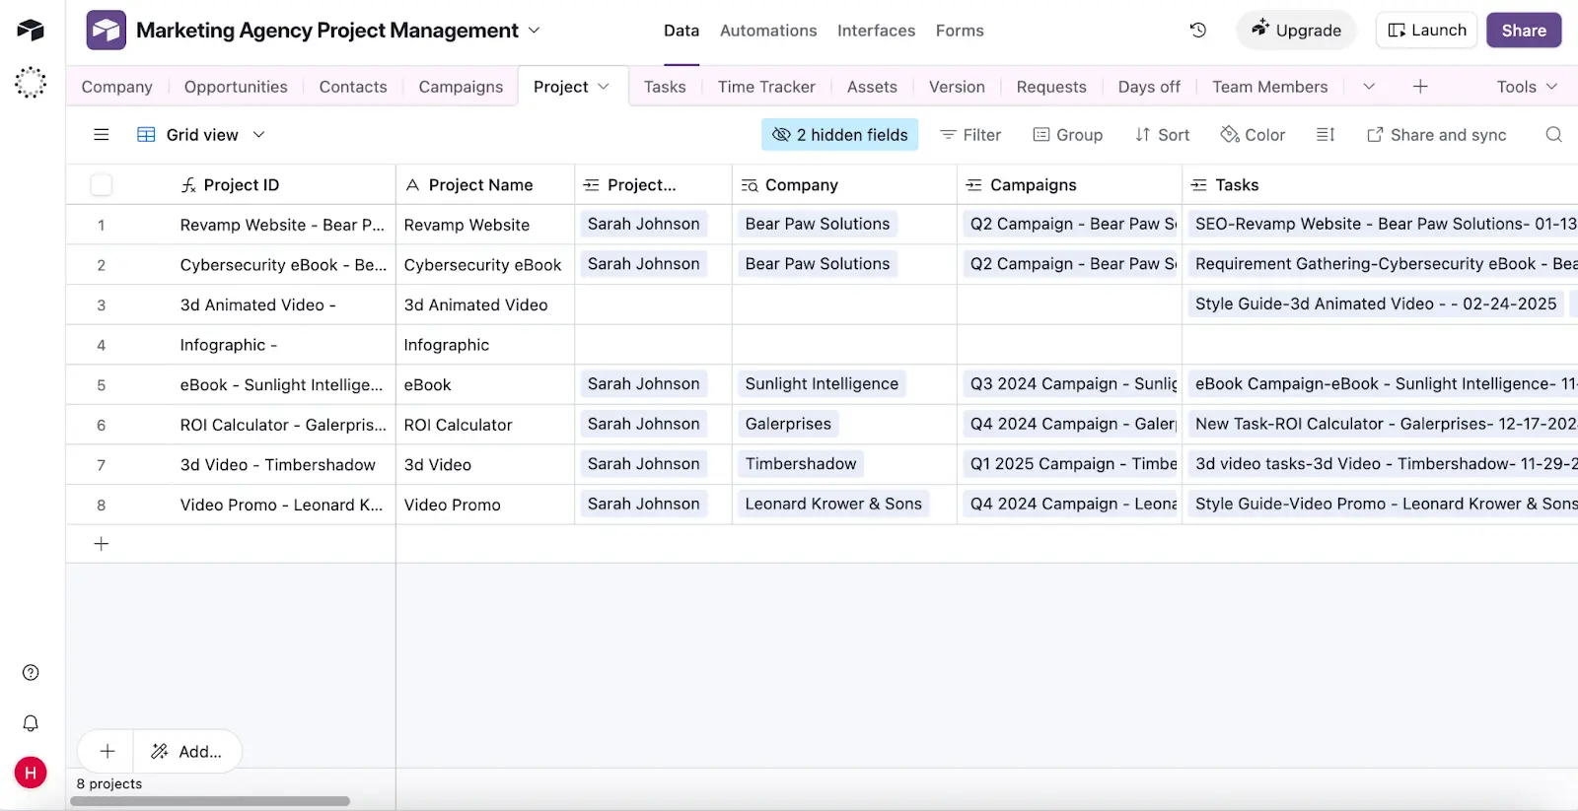This screenshot has height=811, width=1578.
Task: Open the Team Members table tab
Action: 1270,87
